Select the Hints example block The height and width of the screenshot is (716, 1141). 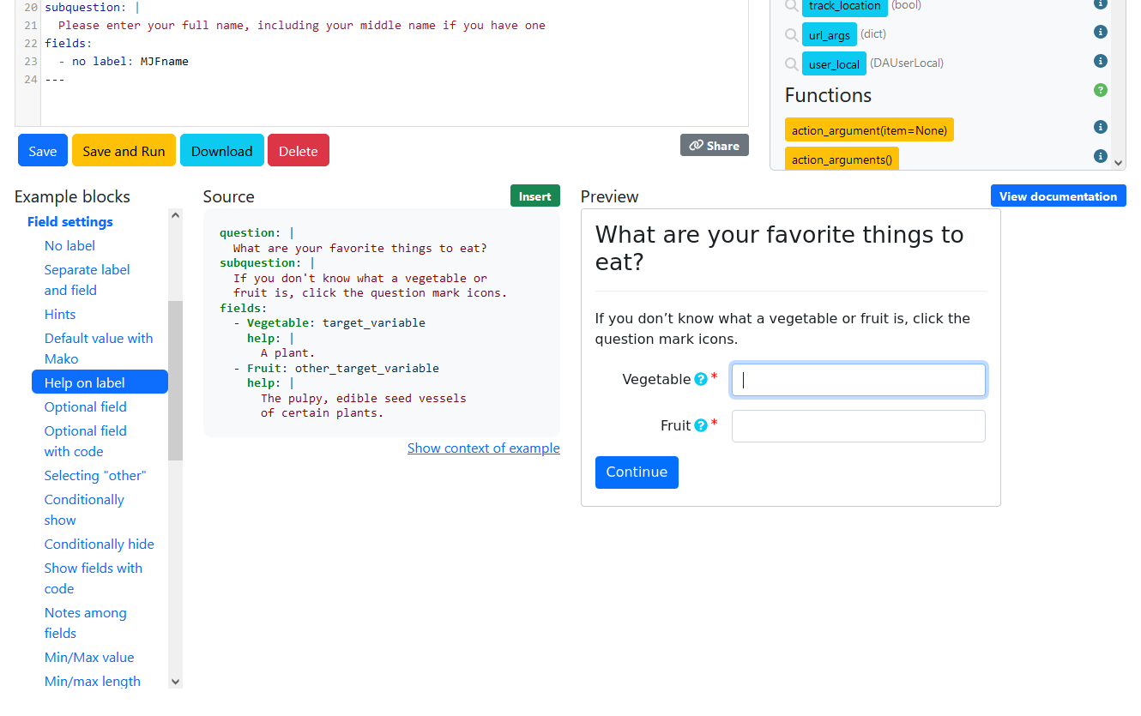59,314
